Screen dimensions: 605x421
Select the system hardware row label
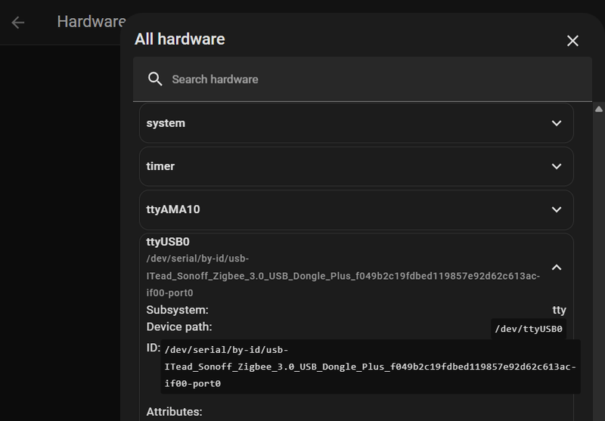[x=166, y=123]
